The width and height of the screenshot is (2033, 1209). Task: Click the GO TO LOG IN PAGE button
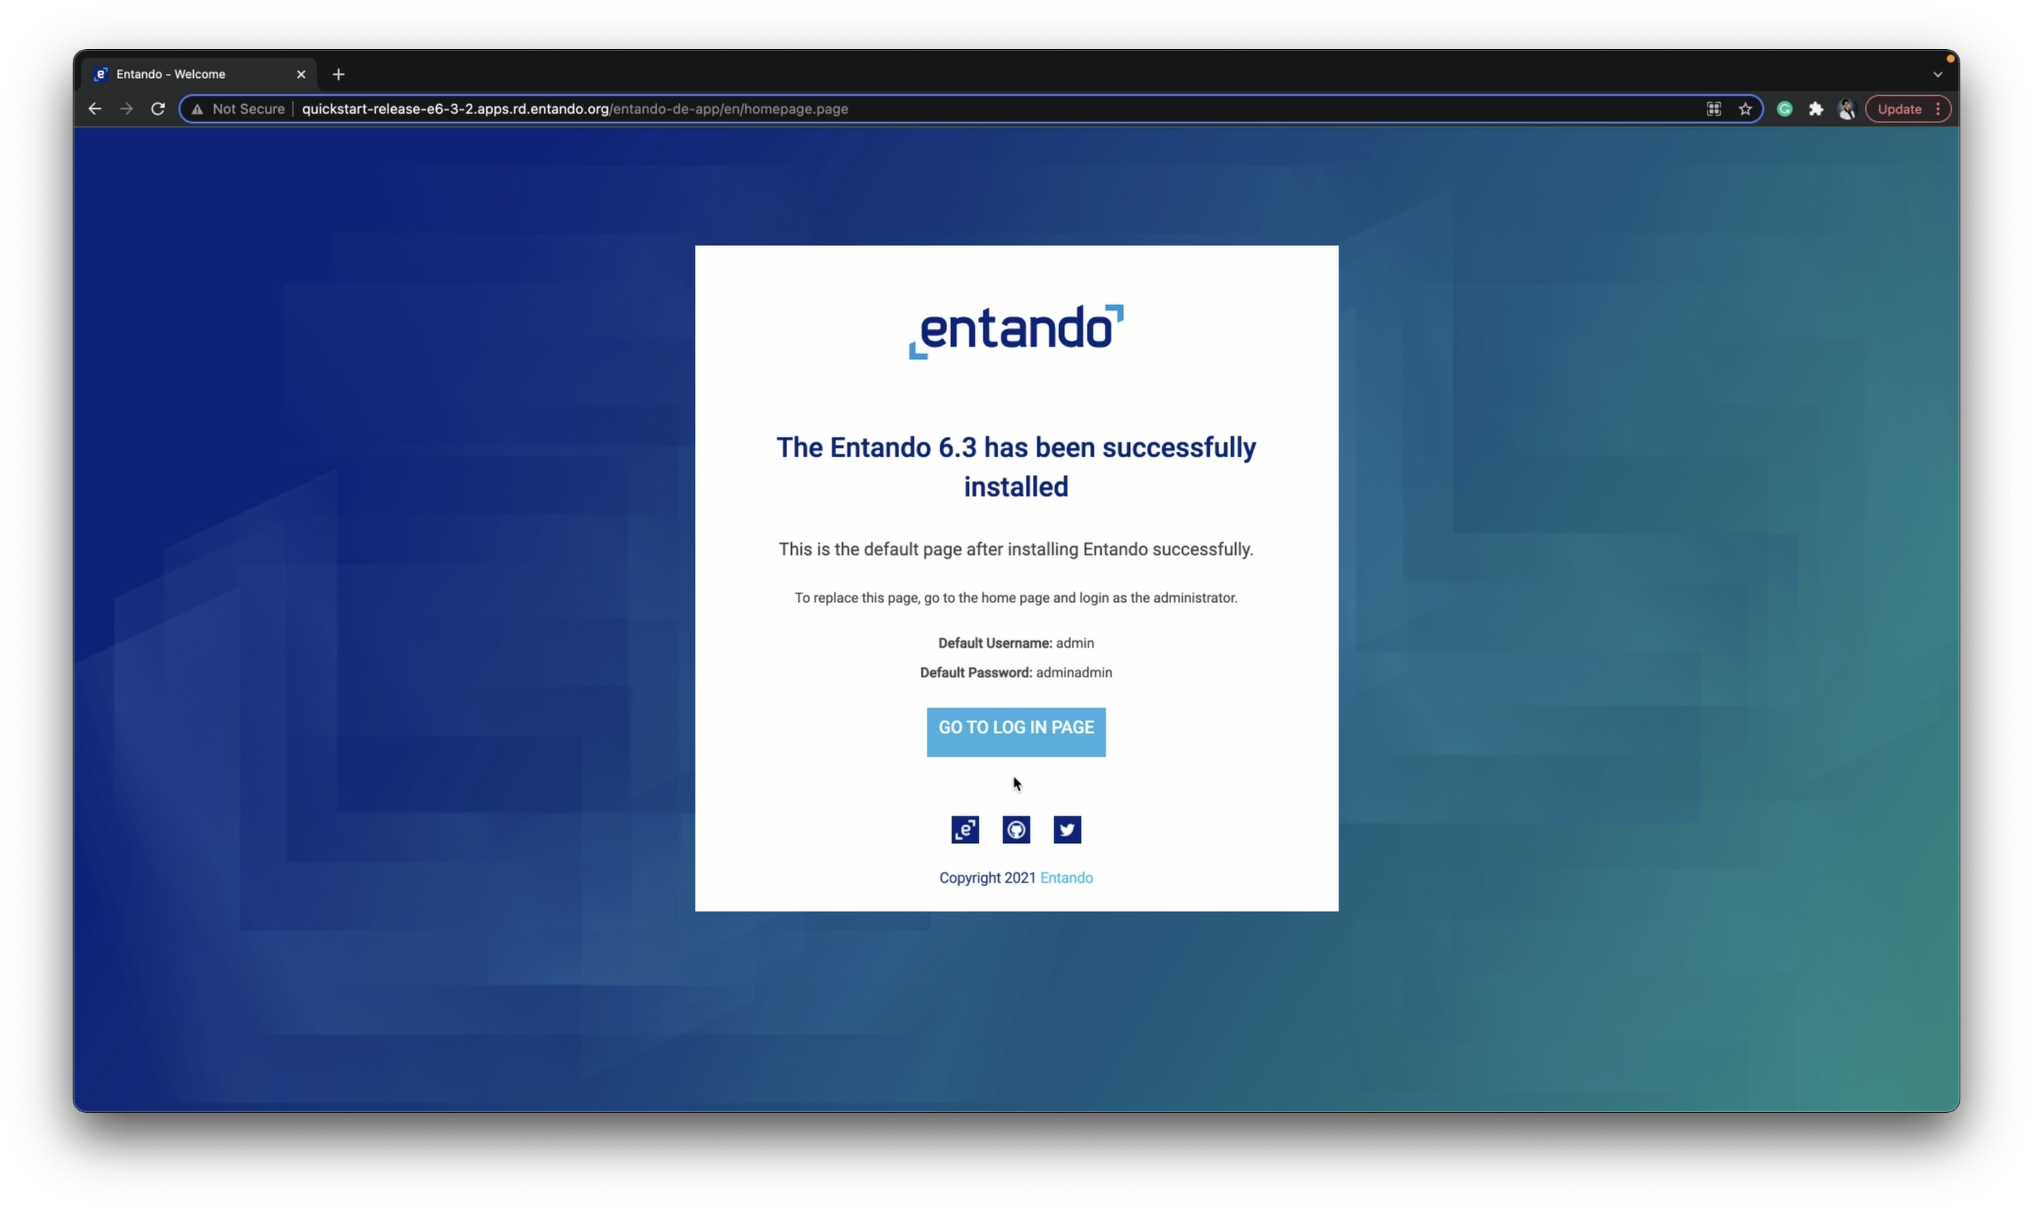click(1016, 727)
